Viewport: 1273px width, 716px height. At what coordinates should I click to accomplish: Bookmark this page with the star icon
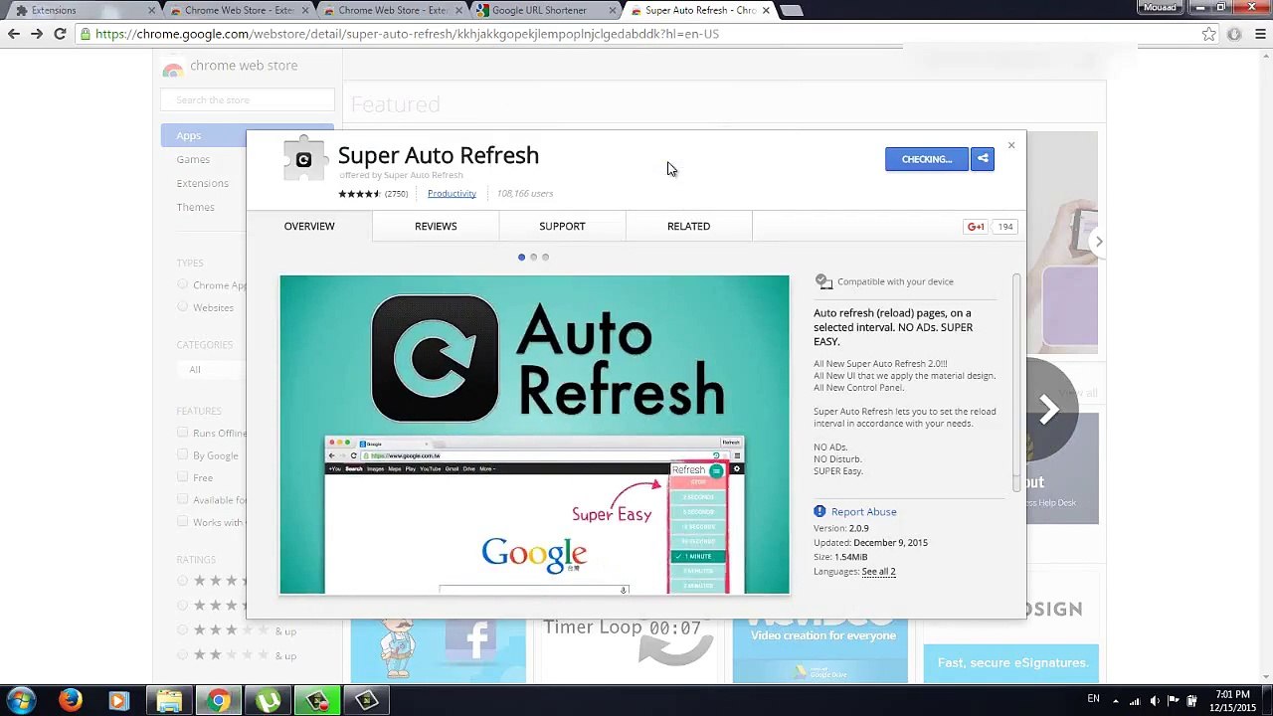coord(1208,34)
